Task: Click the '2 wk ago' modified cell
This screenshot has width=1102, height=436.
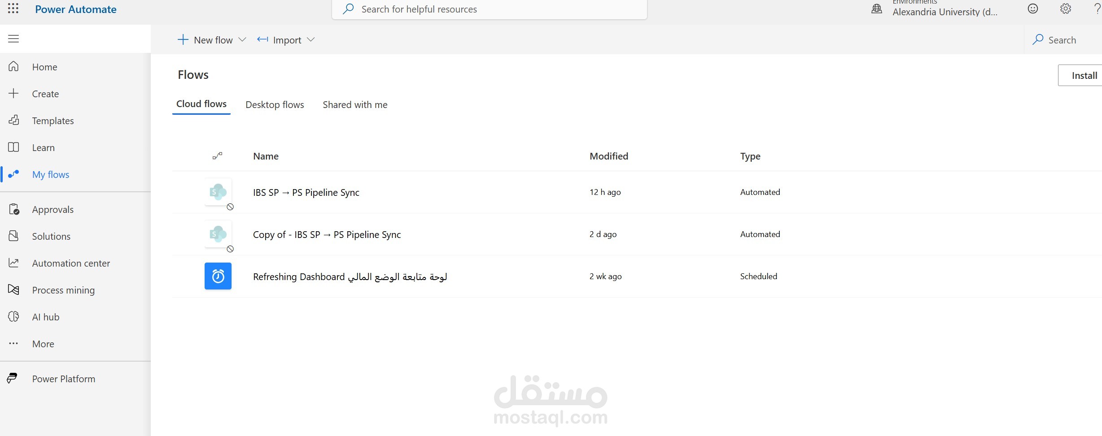Action: [606, 276]
